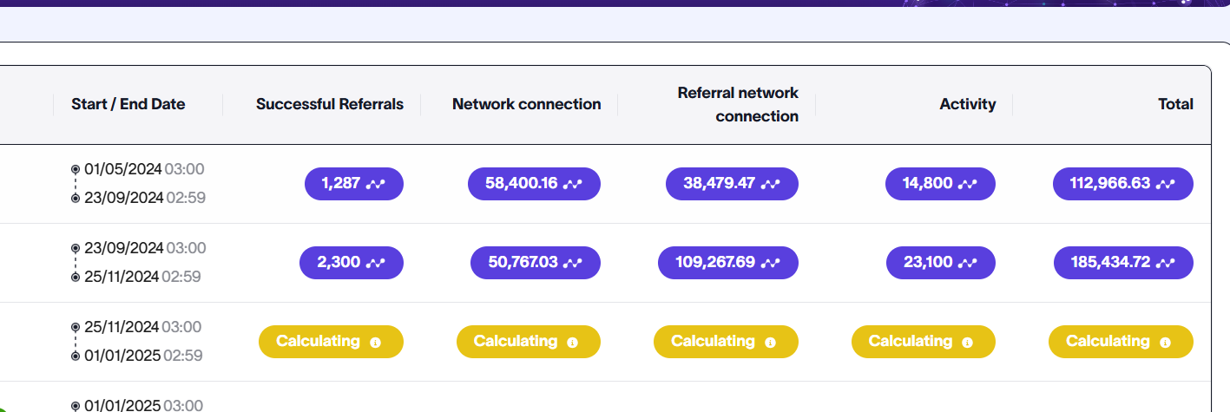Open graph icon on 14,800 activity badge

click(968, 184)
